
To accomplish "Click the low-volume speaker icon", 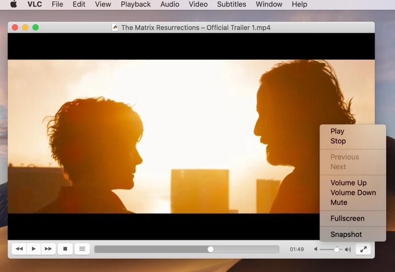I will click(x=316, y=249).
